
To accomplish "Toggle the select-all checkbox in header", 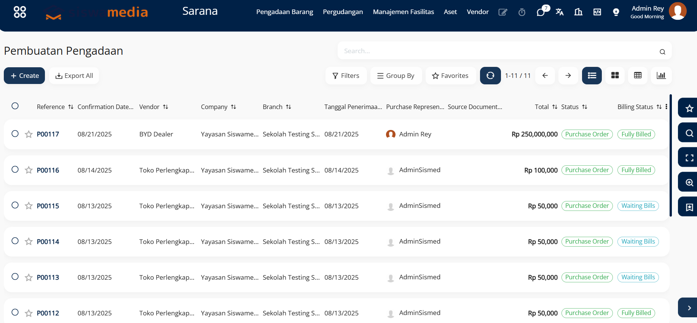I will point(15,106).
